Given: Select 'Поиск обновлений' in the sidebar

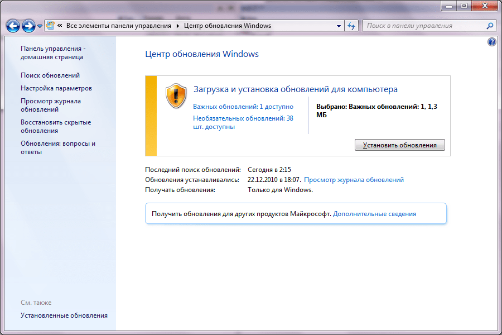Looking at the screenshot, I should pos(50,75).
